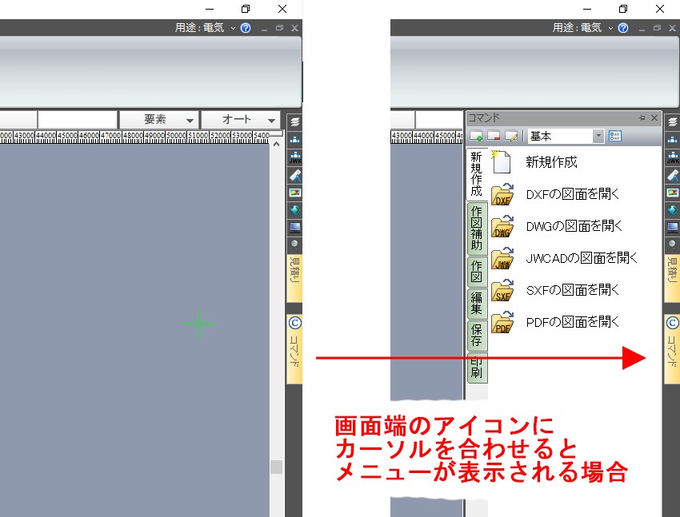Click the vertical scrollbar of the drawing area
This screenshot has width=680, height=517.
pyautogui.click(x=276, y=467)
